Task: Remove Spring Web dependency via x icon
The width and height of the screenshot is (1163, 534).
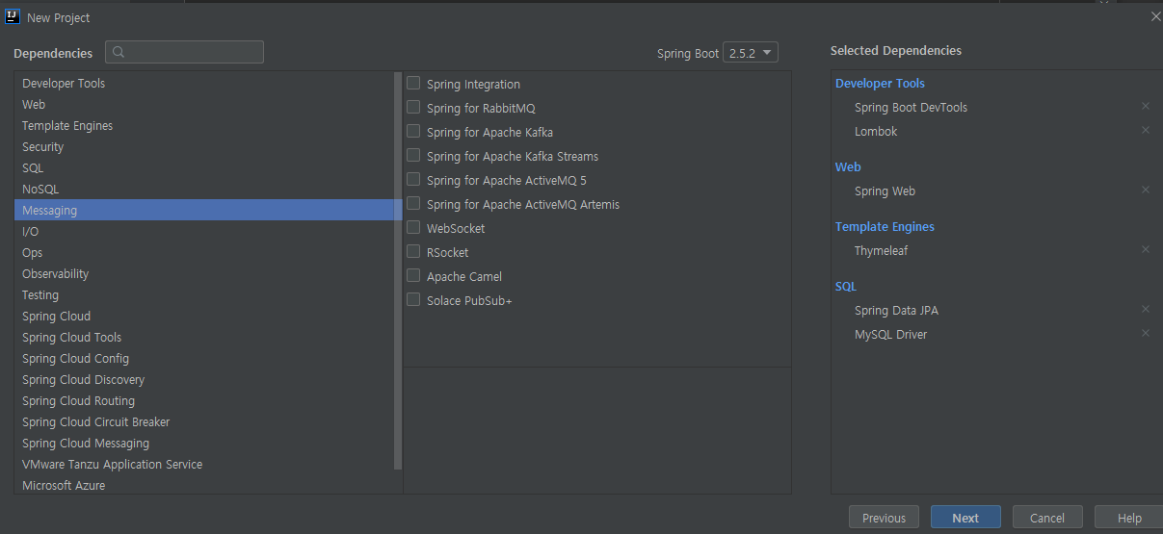Action: [x=1146, y=190]
